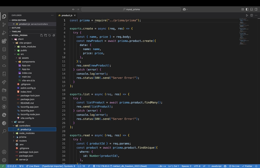260x168 pixels.
Task: Toggle notifications via the bell icon
Action: (x=256, y=166)
